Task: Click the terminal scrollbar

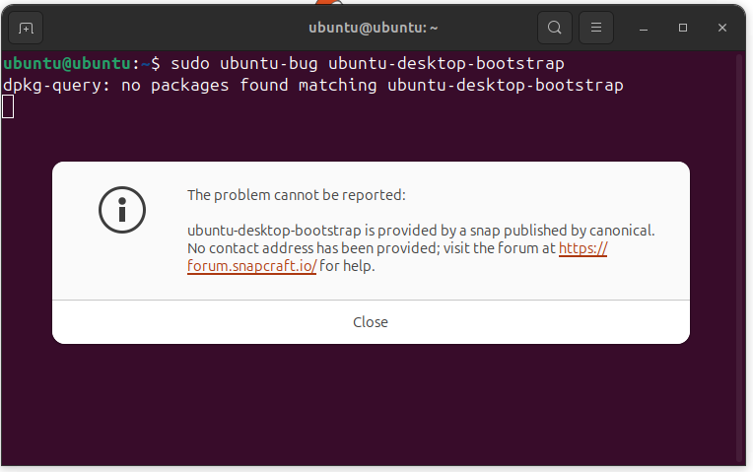Action: (739, 257)
